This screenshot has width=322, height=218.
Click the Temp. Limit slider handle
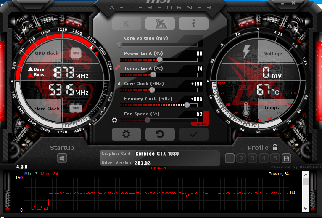point(153,75)
